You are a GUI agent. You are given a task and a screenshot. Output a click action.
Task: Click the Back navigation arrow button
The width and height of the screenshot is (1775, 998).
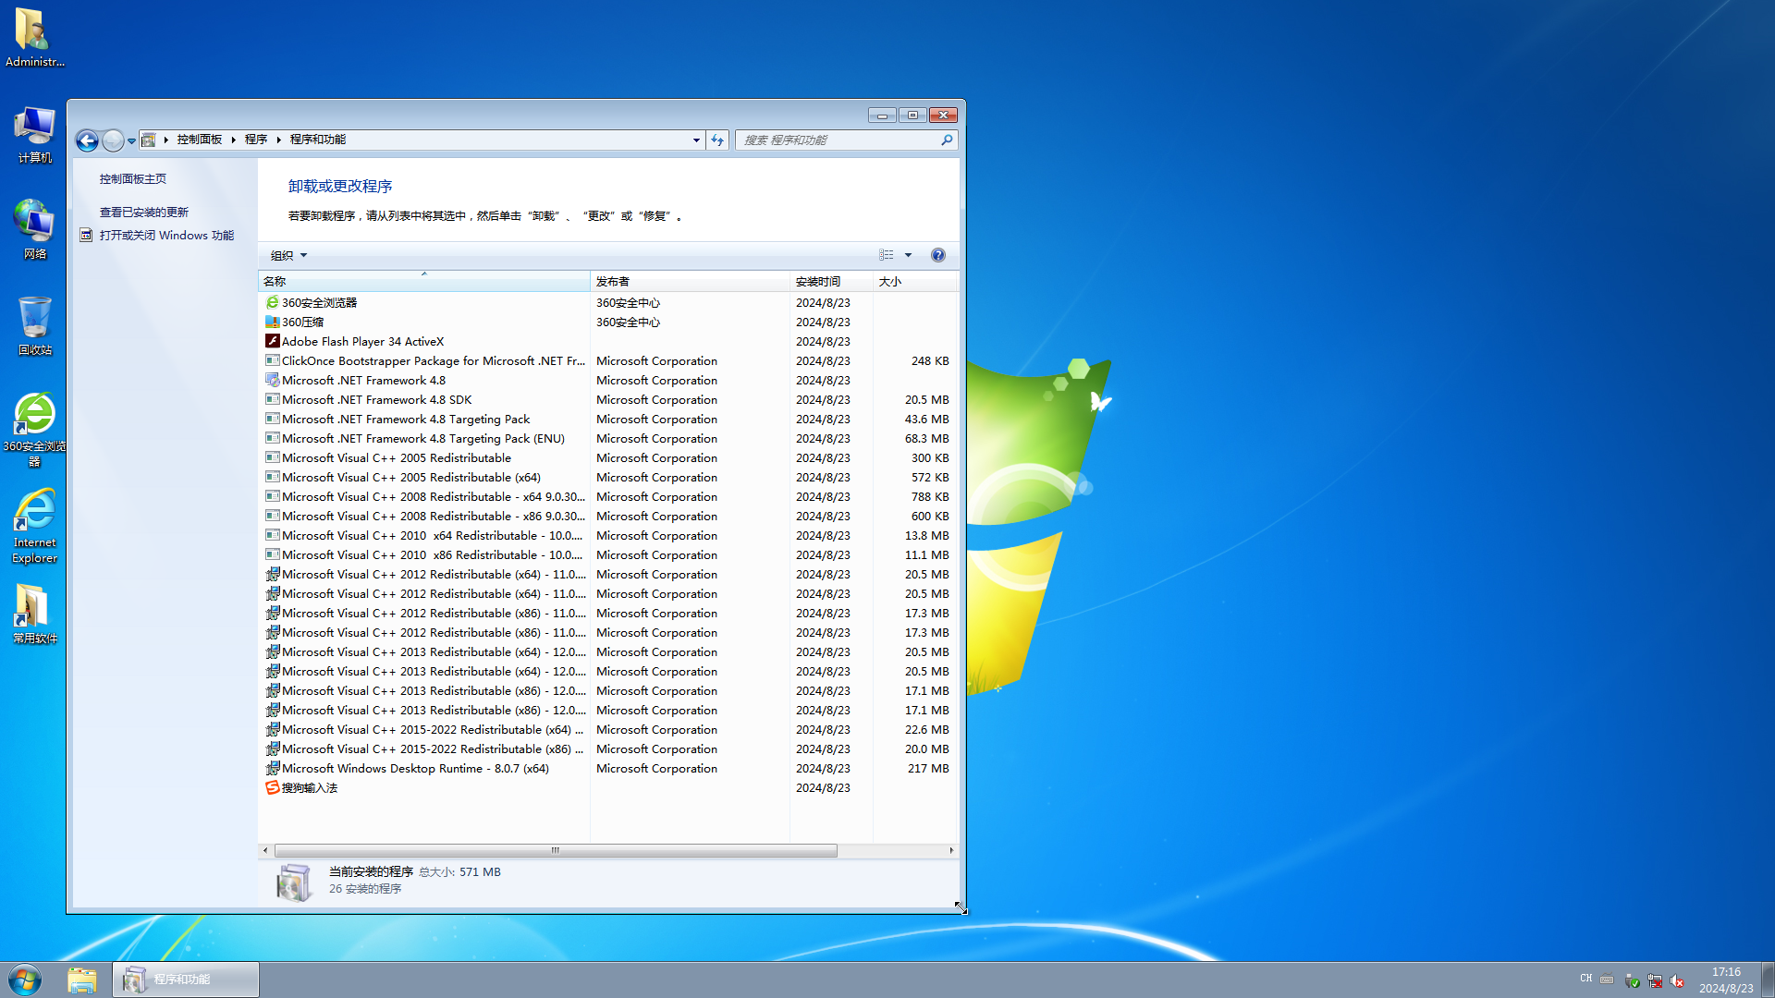(x=87, y=140)
